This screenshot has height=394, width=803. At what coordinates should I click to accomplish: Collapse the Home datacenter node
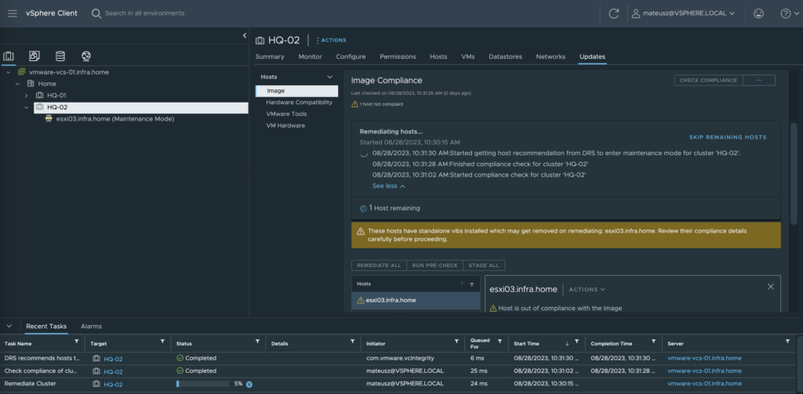click(x=17, y=84)
